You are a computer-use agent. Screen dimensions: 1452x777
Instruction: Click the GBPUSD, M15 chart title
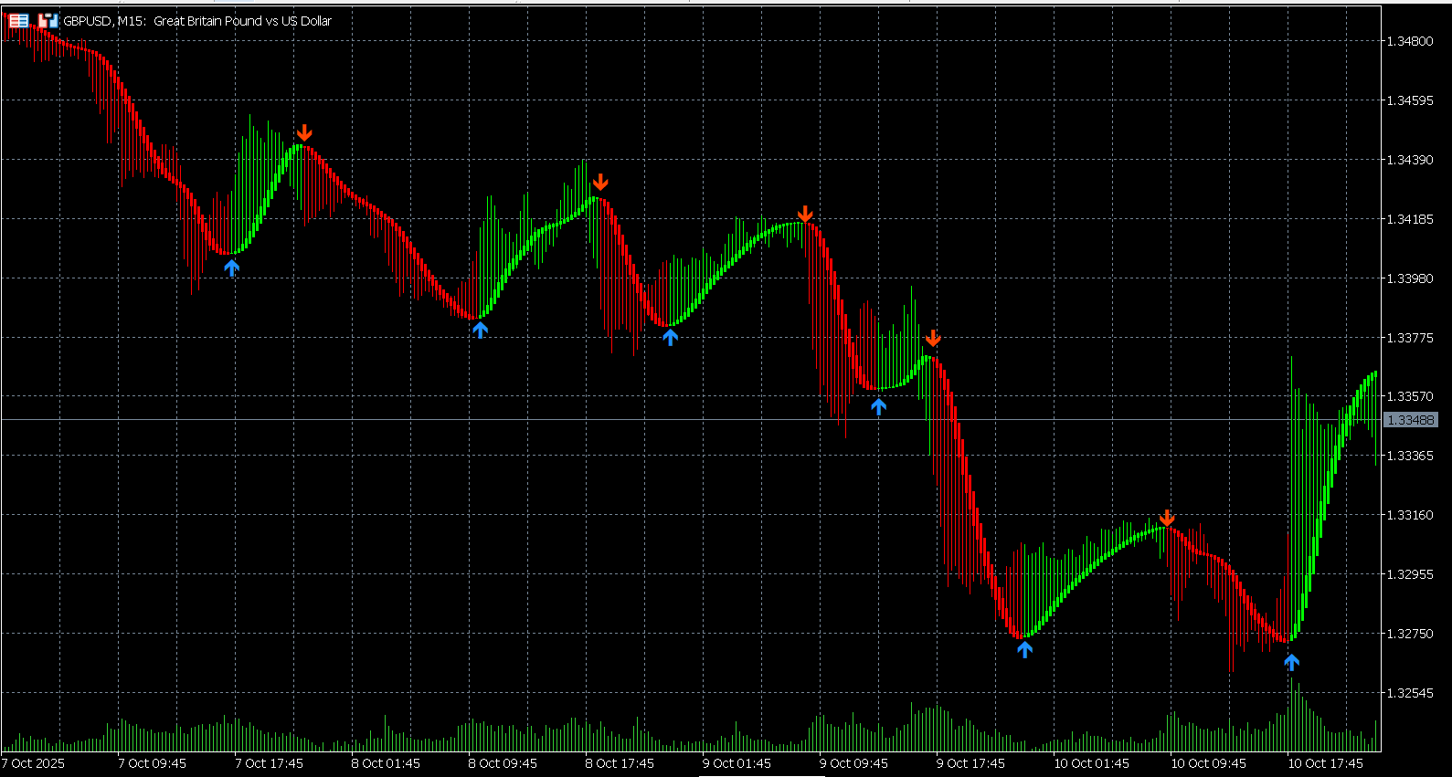click(197, 21)
